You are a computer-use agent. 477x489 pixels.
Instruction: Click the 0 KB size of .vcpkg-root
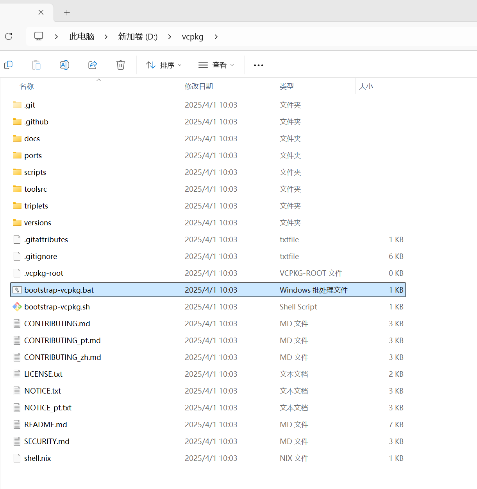pyautogui.click(x=396, y=273)
